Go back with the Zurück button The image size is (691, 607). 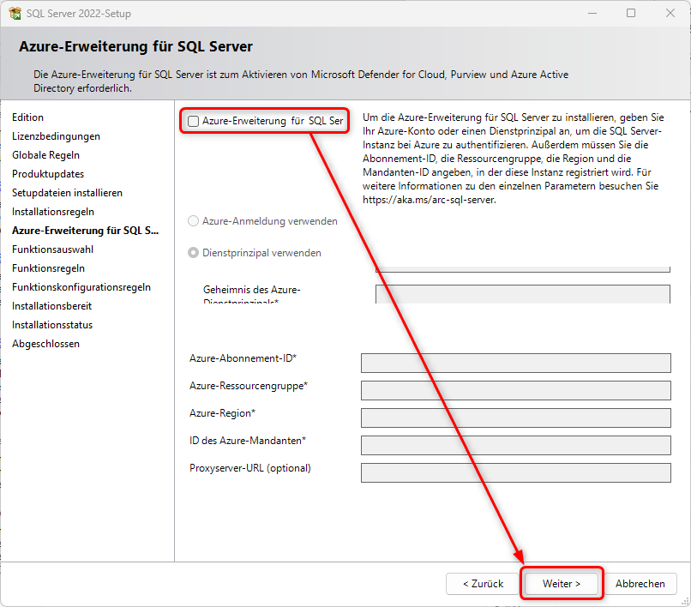pyautogui.click(x=483, y=584)
